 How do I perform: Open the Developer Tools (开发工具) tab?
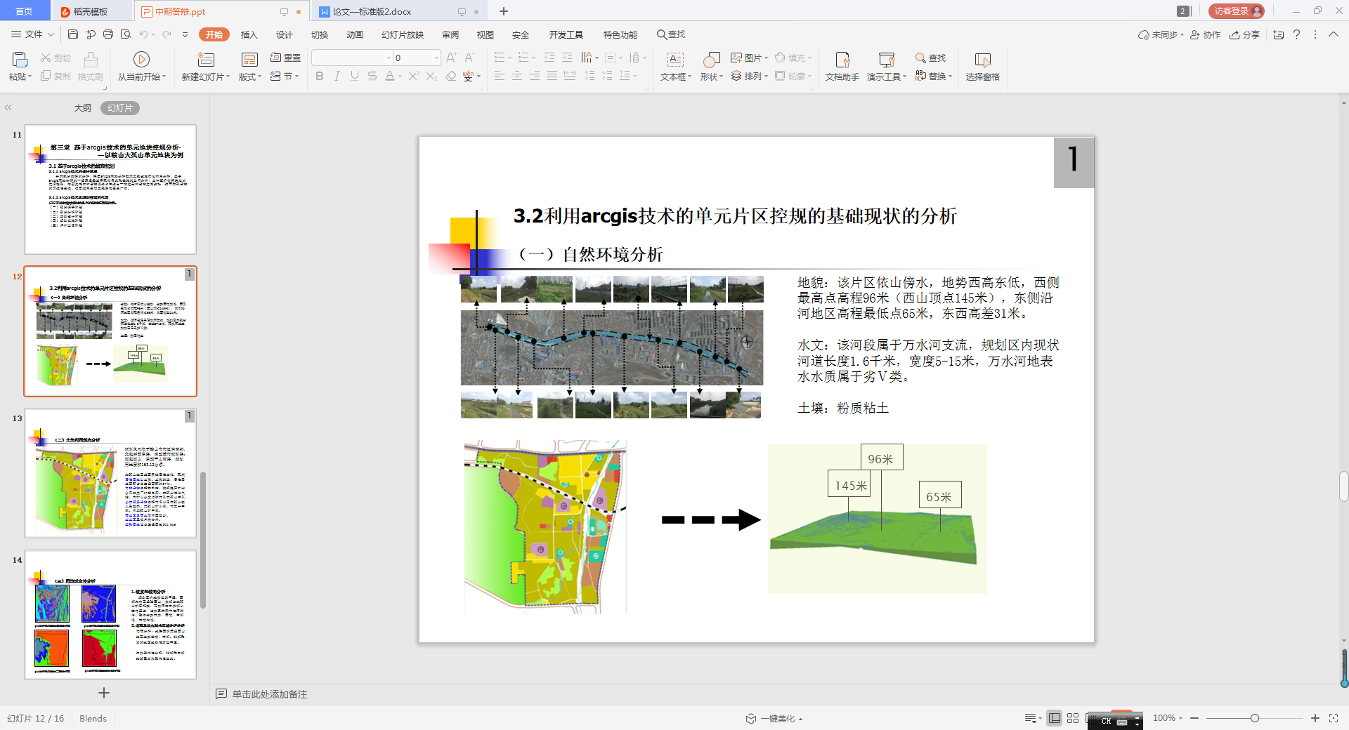pos(566,34)
